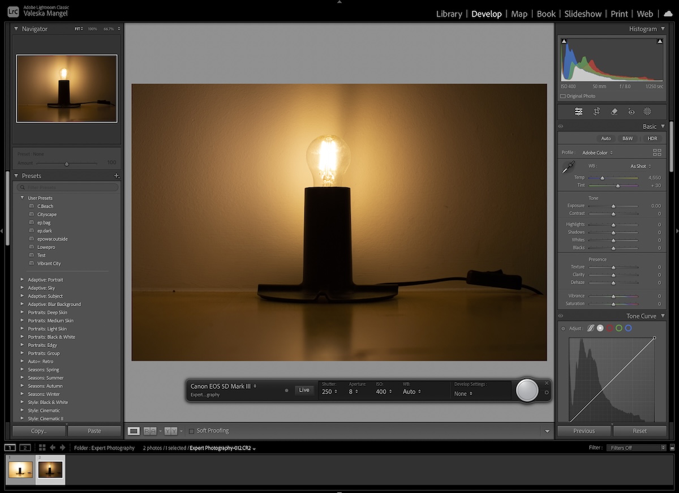Activate the White Balance eyedropper
The image size is (679, 493).
click(x=569, y=167)
